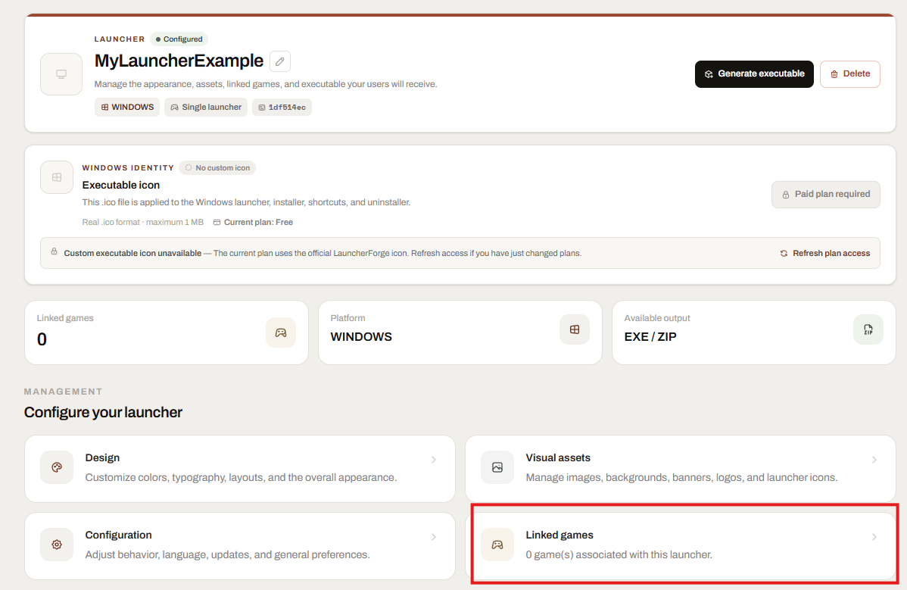Click the pencil edit icon beside MyLauncherExample

[280, 61]
